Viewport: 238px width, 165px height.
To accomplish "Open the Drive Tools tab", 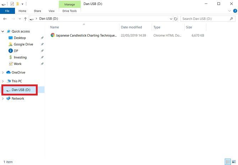I will tap(70, 11).
